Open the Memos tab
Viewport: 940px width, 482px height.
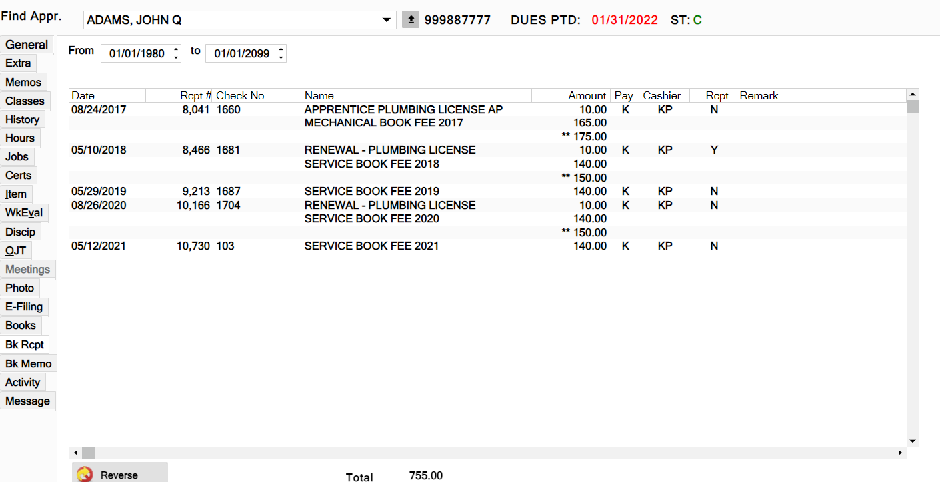click(x=23, y=83)
